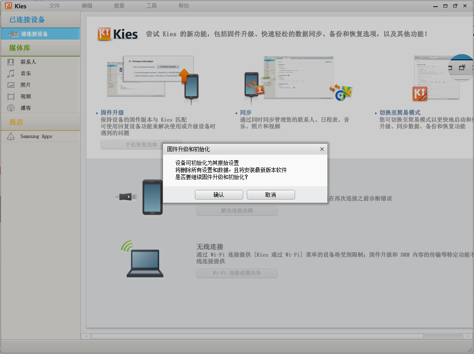
Task: Open the 文件 menu
Action: tap(54, 6)
